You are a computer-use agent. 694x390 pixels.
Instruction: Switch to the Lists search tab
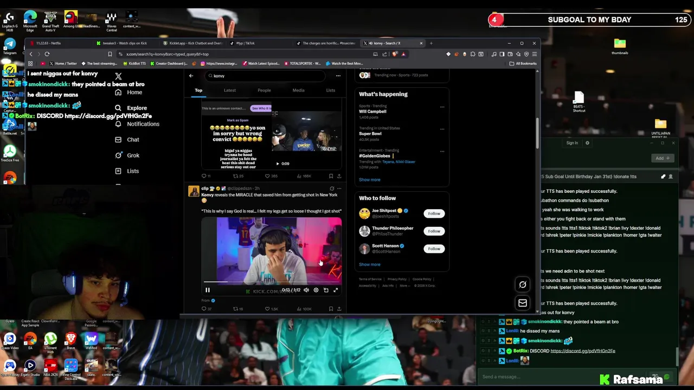point(330,90)
